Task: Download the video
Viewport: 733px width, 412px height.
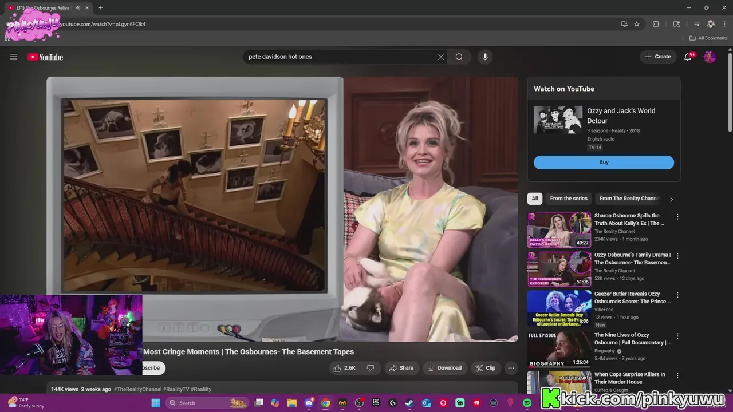Action: coord(444,368)
